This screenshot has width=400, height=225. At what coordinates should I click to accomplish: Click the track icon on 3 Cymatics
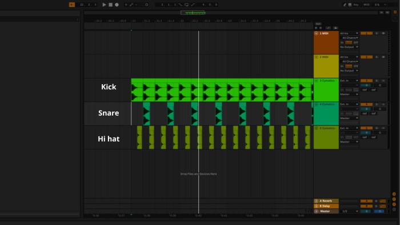pyautogui.click(x=317, y=81)
